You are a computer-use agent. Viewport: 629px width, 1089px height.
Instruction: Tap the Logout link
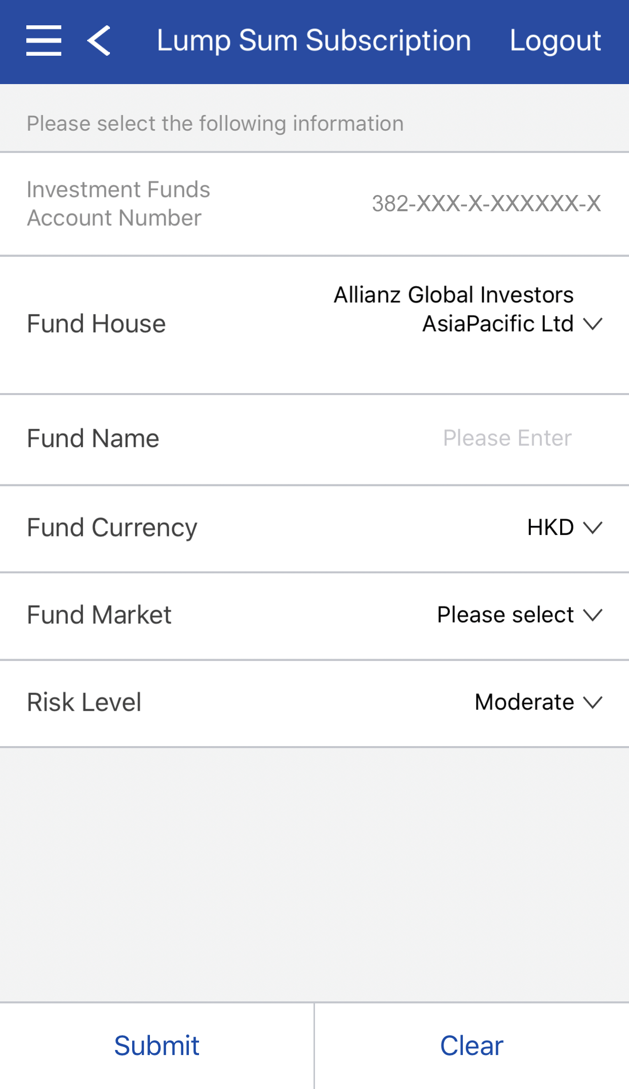pyautogui.click(x=555, y=41)
